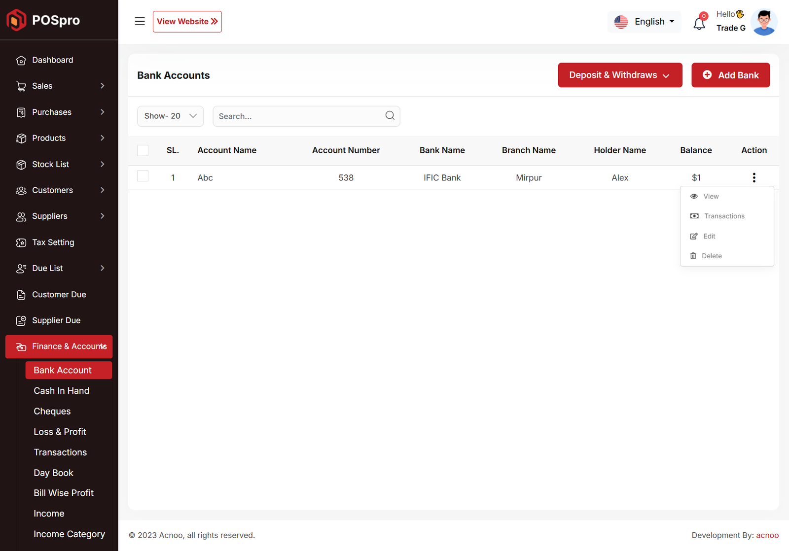Viewport: 789px width, 551px height.
Task: Select Delete in the action menu
Action: [711, 256]
